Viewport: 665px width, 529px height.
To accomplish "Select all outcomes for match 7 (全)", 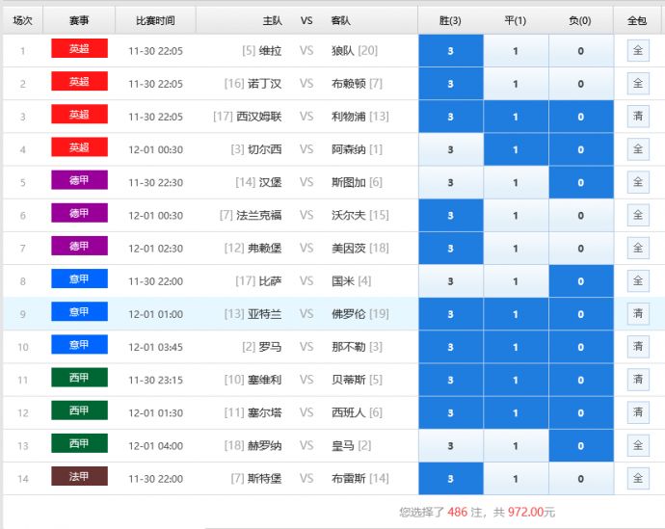I will [x=638, y=248].
